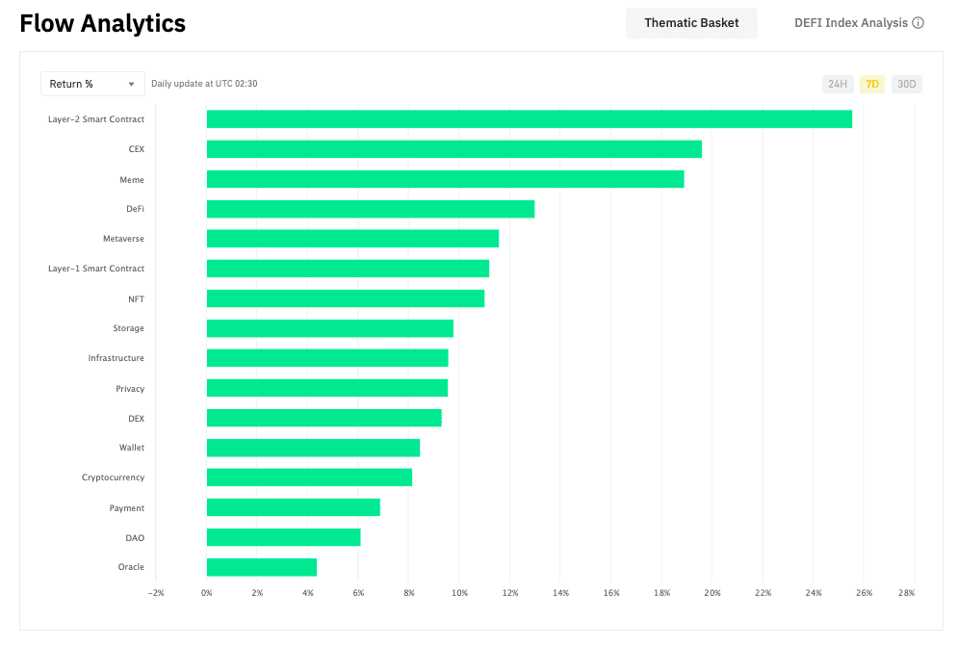
Task: Click the Meme return bar
Action: [x=446, y=179]
